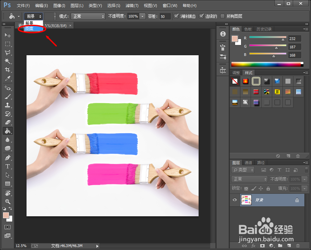
Task: Choose the pattern option in dropdown list
Action: (33, 28)
